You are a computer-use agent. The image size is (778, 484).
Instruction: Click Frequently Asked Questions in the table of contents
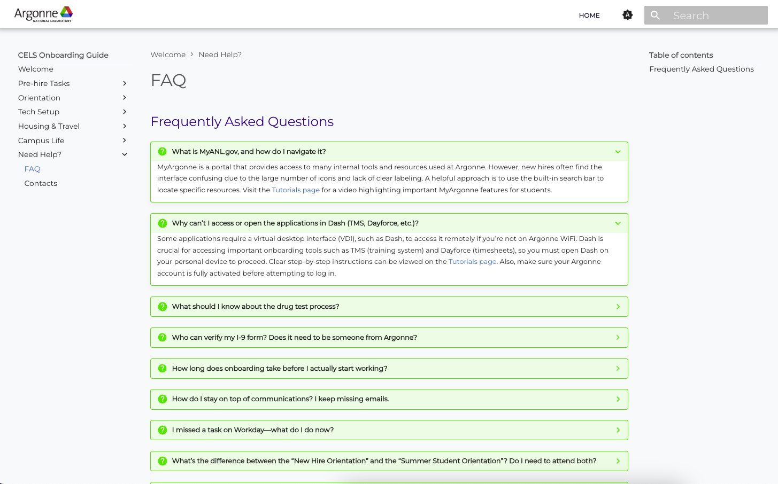[x=702, y=69]
